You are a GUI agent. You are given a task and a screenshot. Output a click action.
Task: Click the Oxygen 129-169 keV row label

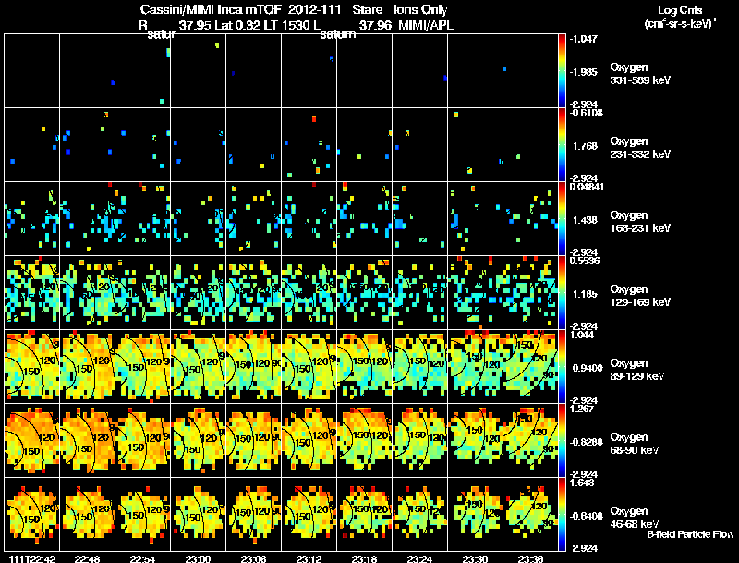click(x=640, y=296)
